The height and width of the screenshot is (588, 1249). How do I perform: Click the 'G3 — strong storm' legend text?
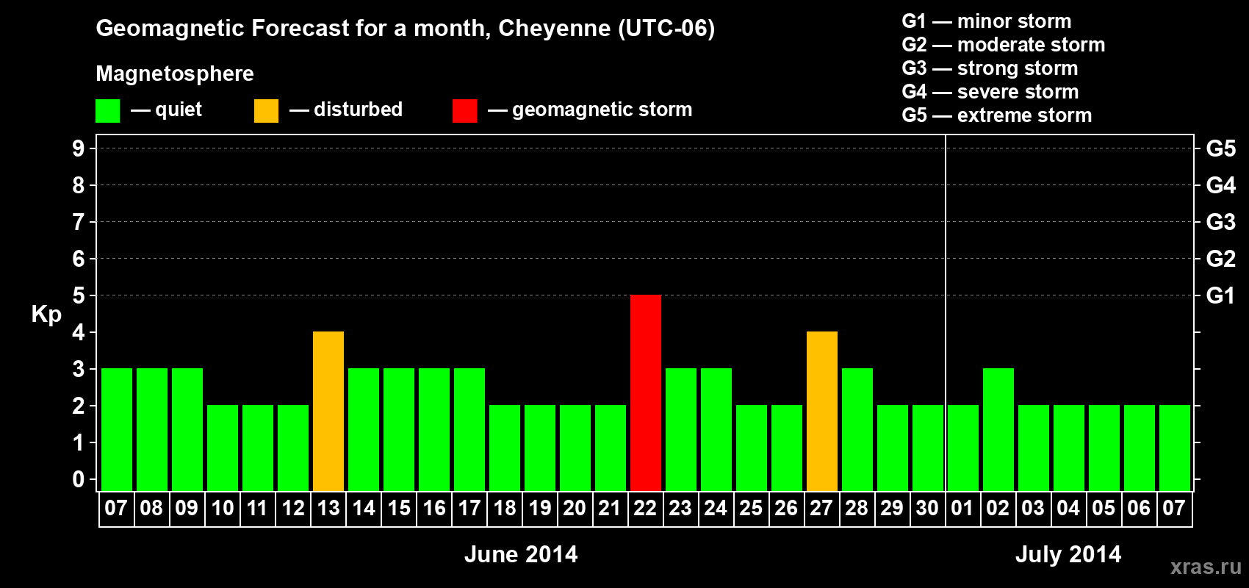click(990, 68)
